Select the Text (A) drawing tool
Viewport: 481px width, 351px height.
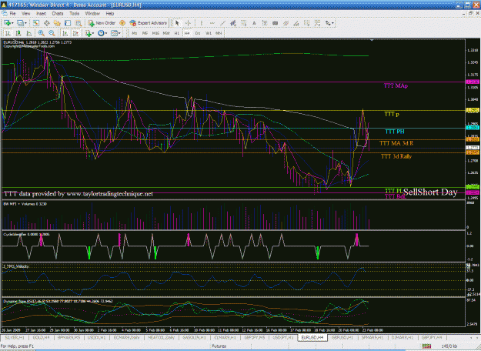tap(254, 23)
